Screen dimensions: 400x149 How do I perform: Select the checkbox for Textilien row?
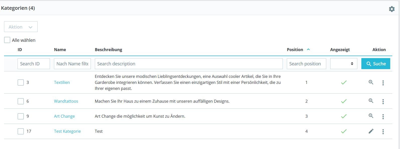21,82
